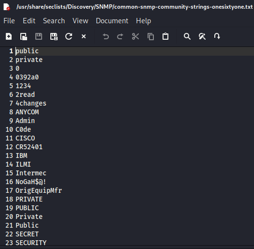Click line number 17 in the gutter
This screenshot has width=254, height=249.
(9, 190)
